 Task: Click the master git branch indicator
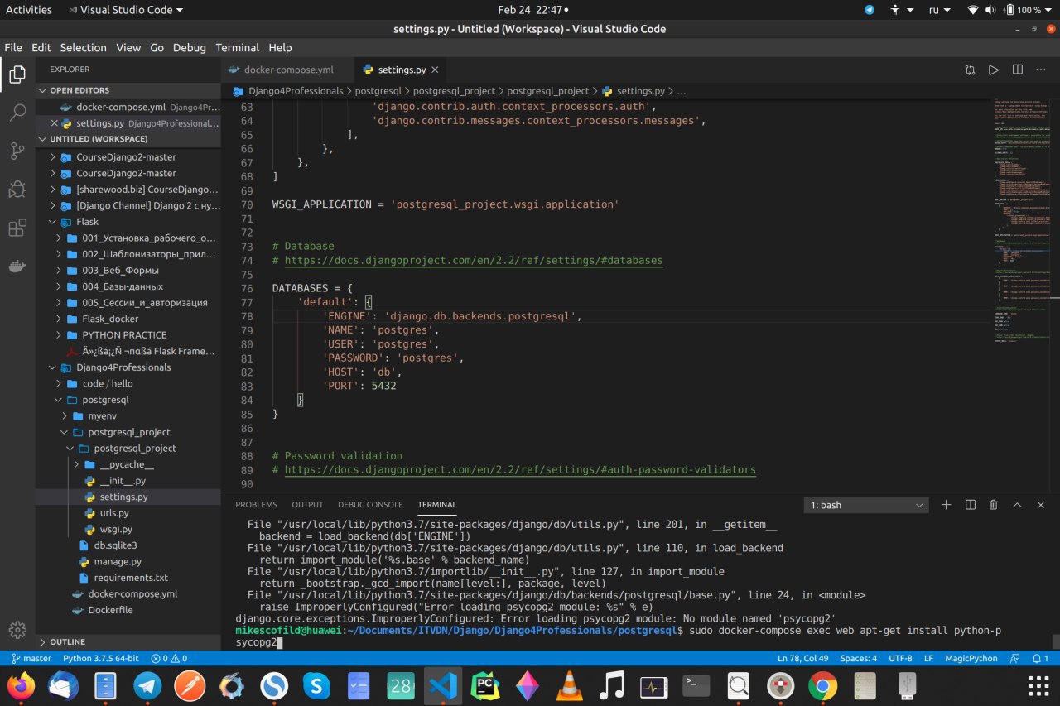coord(31,658)
